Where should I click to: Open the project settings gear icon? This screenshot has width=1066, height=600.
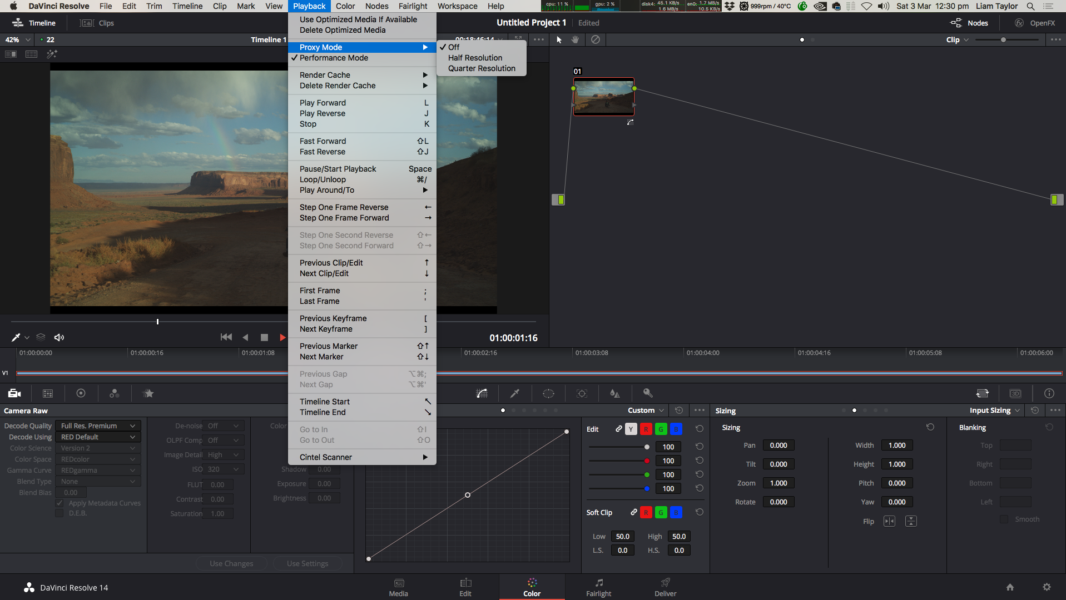point(1047,587)
